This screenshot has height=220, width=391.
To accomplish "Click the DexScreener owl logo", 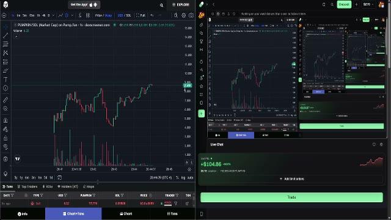I will pyautogui.click(x=5, y=4).
